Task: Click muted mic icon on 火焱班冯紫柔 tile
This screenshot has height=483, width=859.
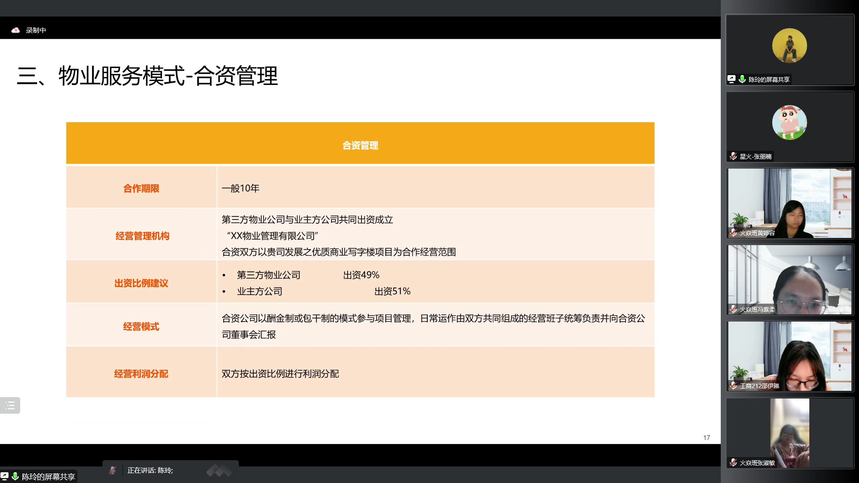Action: [733, 309]
